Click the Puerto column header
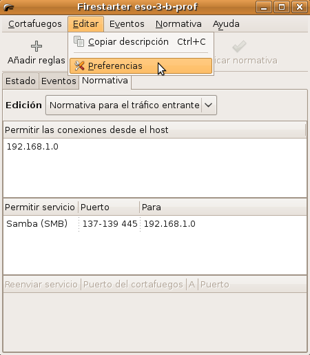This screenshot has height=355, width=310. pos(109,207)
